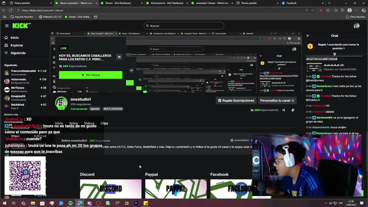Open browser profile icon

350,10
